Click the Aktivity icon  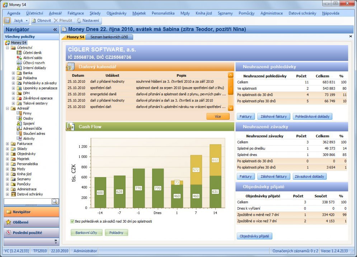(19, 138)
